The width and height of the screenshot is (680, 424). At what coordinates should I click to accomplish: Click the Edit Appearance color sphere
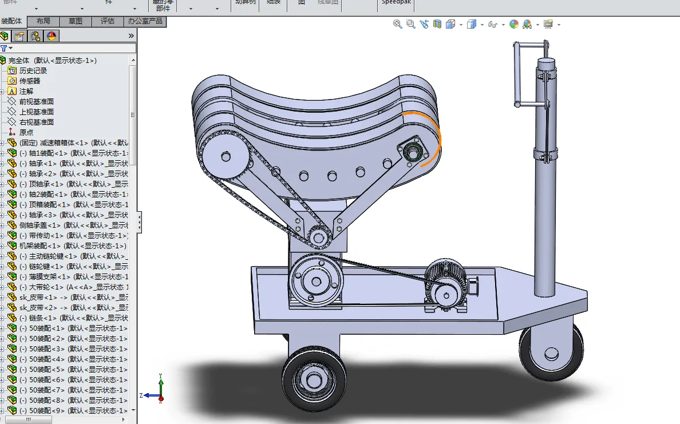point(513,24)
